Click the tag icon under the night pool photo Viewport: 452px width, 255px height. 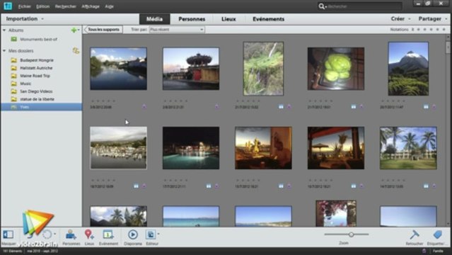click(216, 186)
